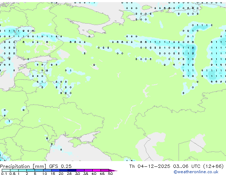Click the '(12+66)' forecast offset text
The width and height of the screenshot is (226, 175).
[214, 166]
